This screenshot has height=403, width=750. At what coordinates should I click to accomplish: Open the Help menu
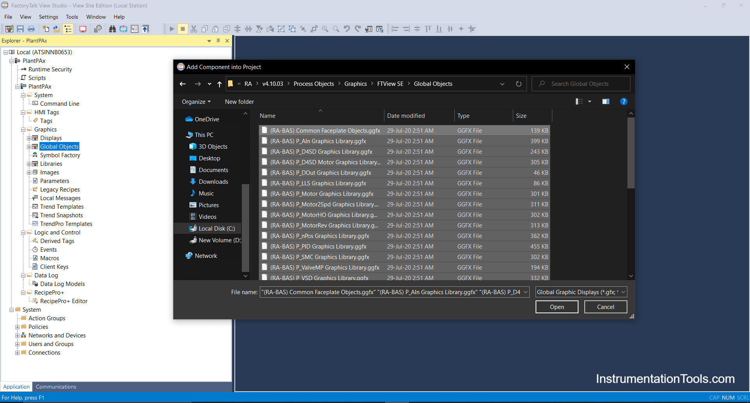(x=119, y=17)
